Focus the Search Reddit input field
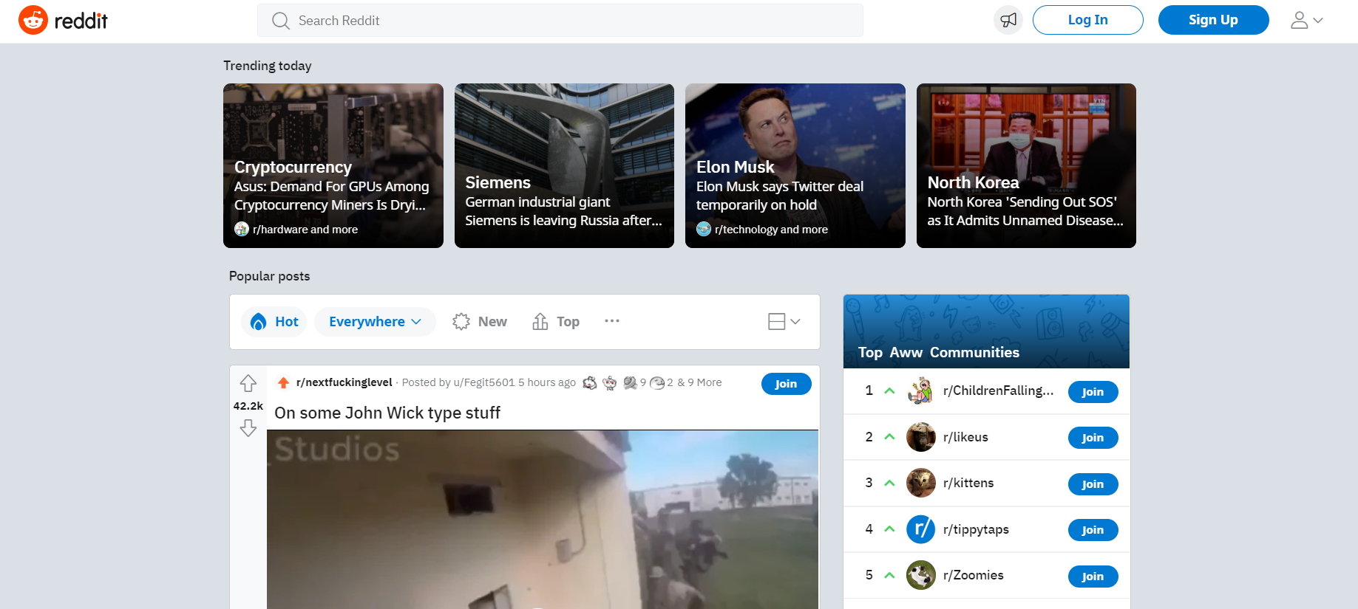Viewport: 1358px width, 609px height. click(x=560, y=20)
